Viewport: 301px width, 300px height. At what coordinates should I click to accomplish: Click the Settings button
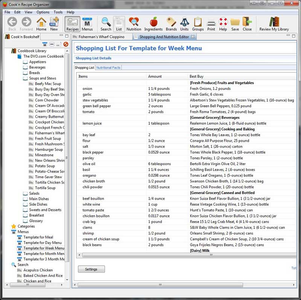[91, 269]
